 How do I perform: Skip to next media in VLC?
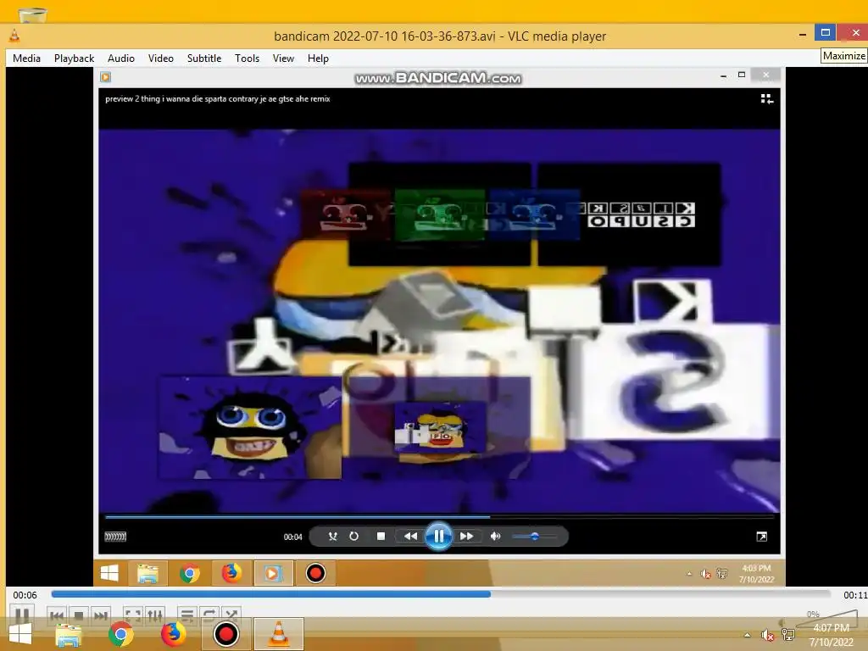click(x=100, y=615)
